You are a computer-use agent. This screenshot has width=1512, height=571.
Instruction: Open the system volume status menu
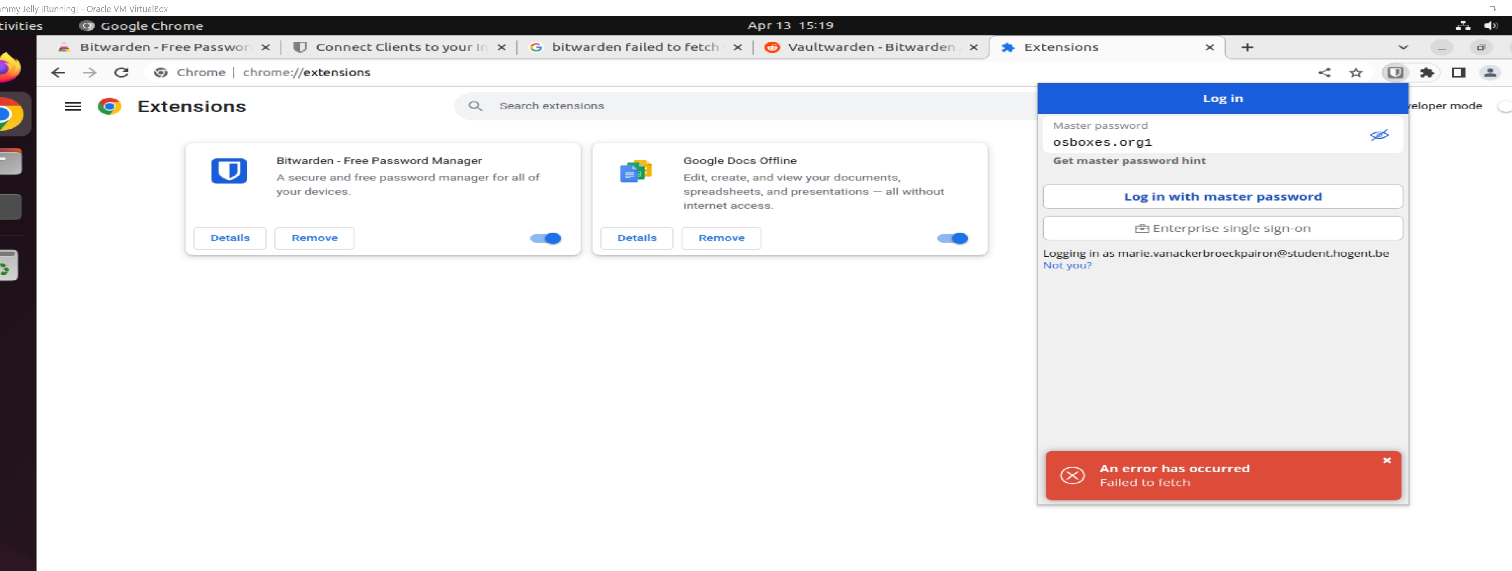(1491, 25)
